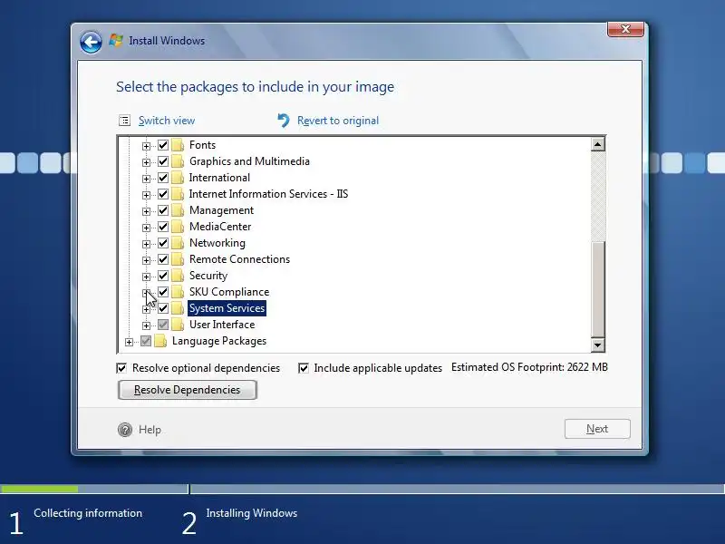Uncheck the MediaCenter checkbox
This screenshot has width=725, height=544.
pos(163,227)
